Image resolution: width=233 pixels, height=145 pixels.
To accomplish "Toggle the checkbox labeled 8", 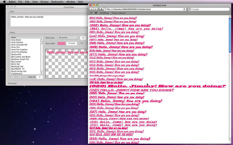I will tap(80, 43).
